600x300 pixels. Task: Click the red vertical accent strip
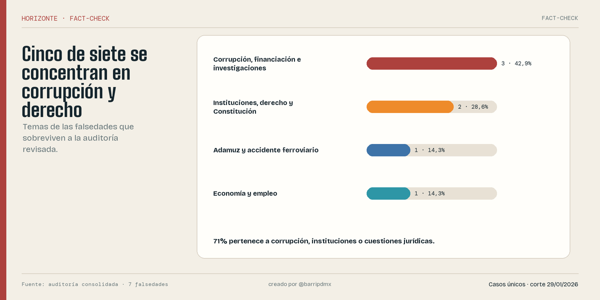tap(3, 150)
